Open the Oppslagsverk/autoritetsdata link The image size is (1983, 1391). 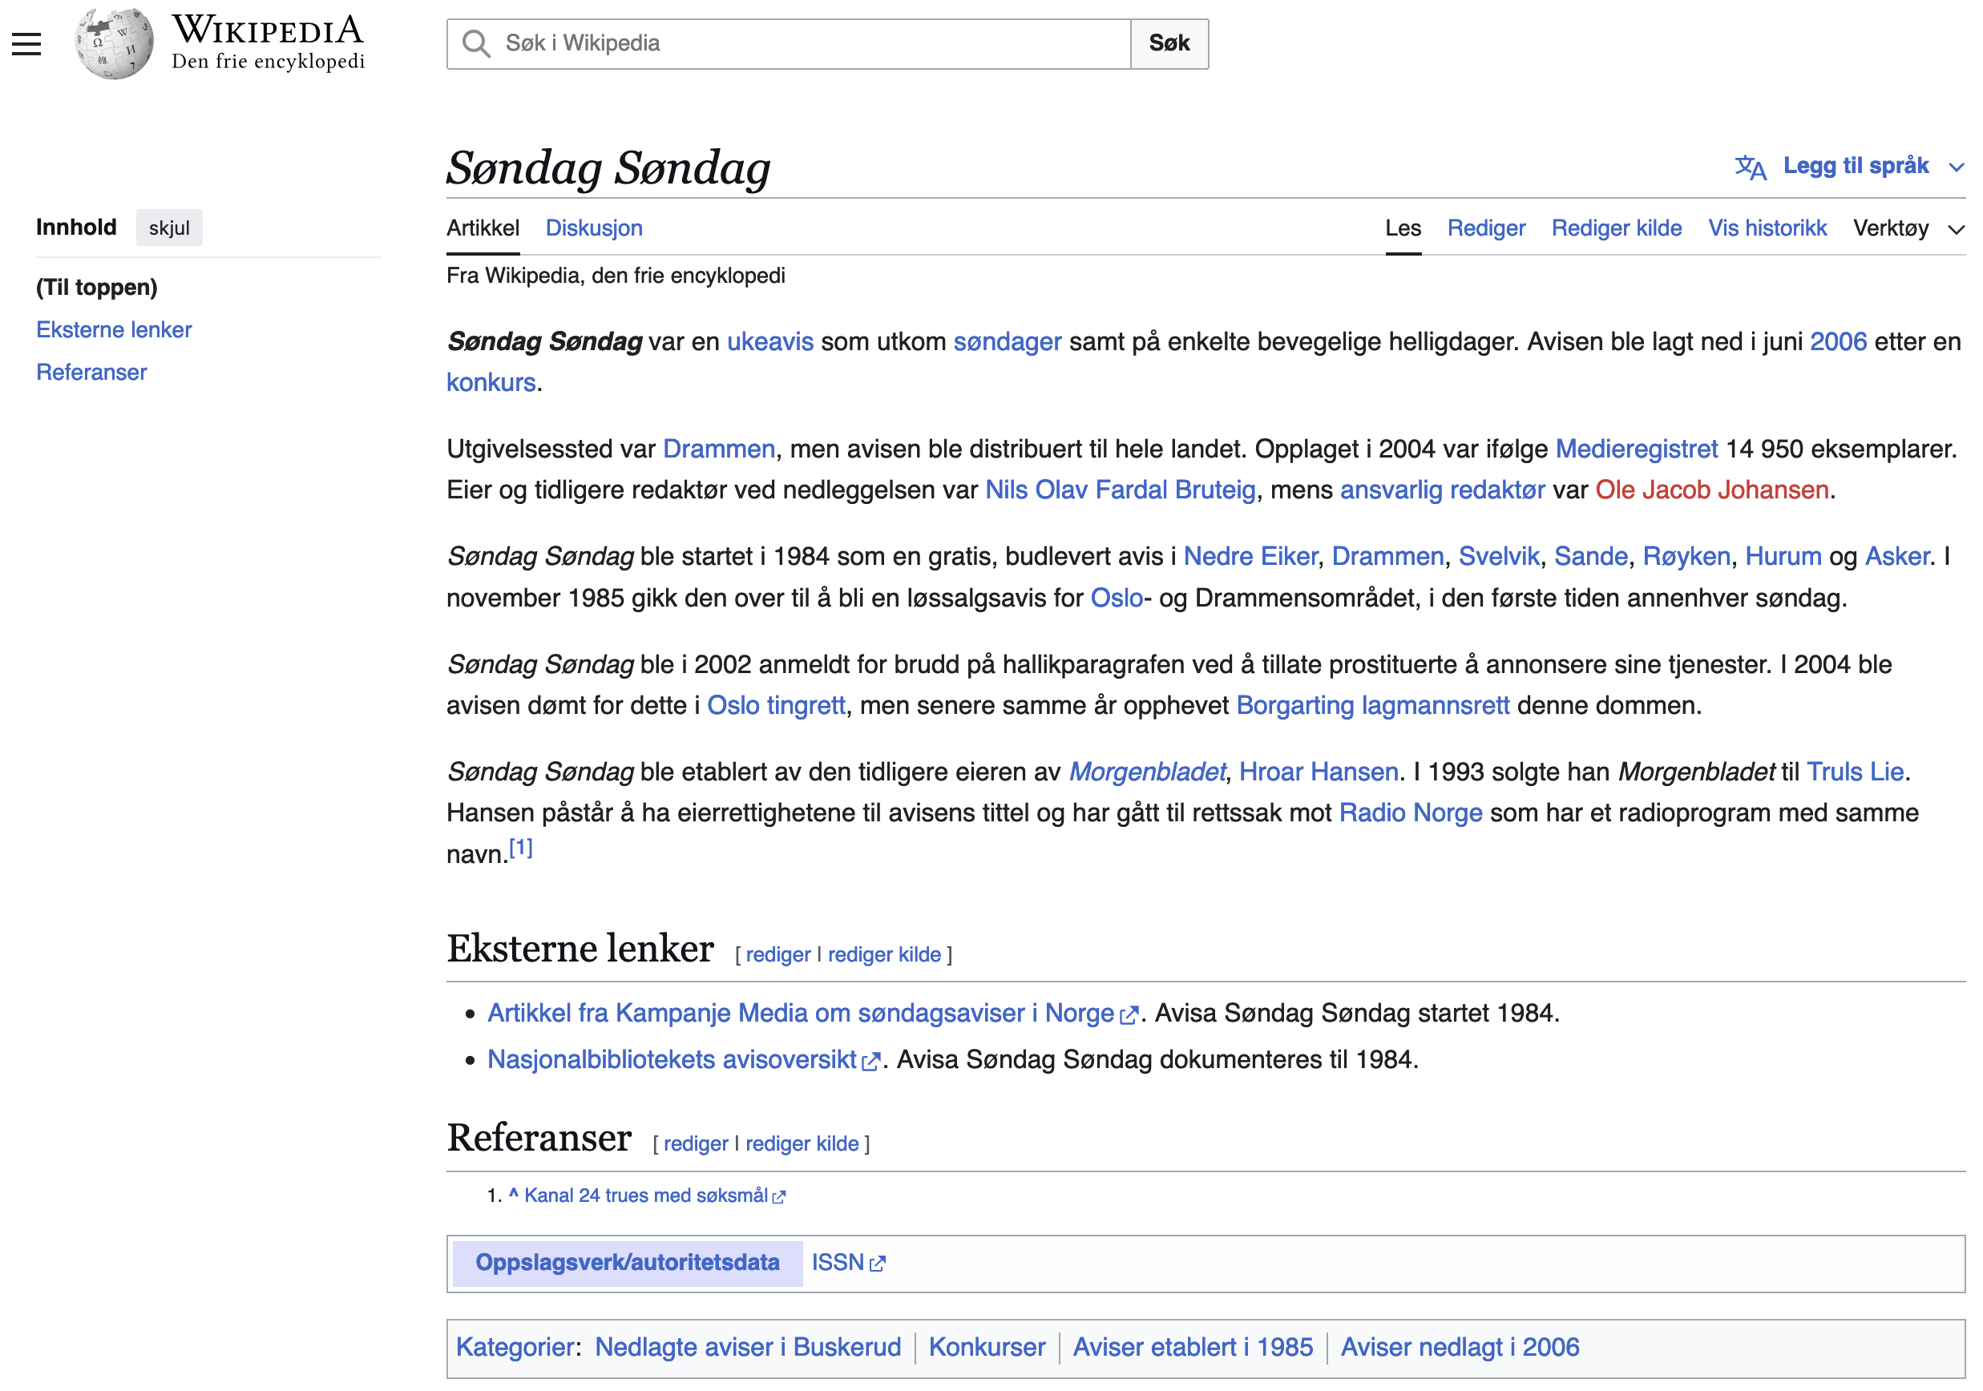(628, 1264)
